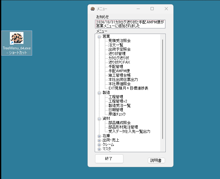Open 手配AMPM便 entry

point(119,71)
